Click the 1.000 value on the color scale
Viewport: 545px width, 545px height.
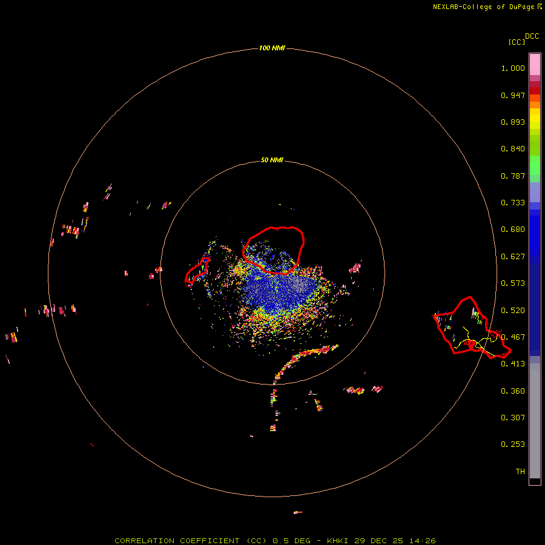click(x=513, y=68)
